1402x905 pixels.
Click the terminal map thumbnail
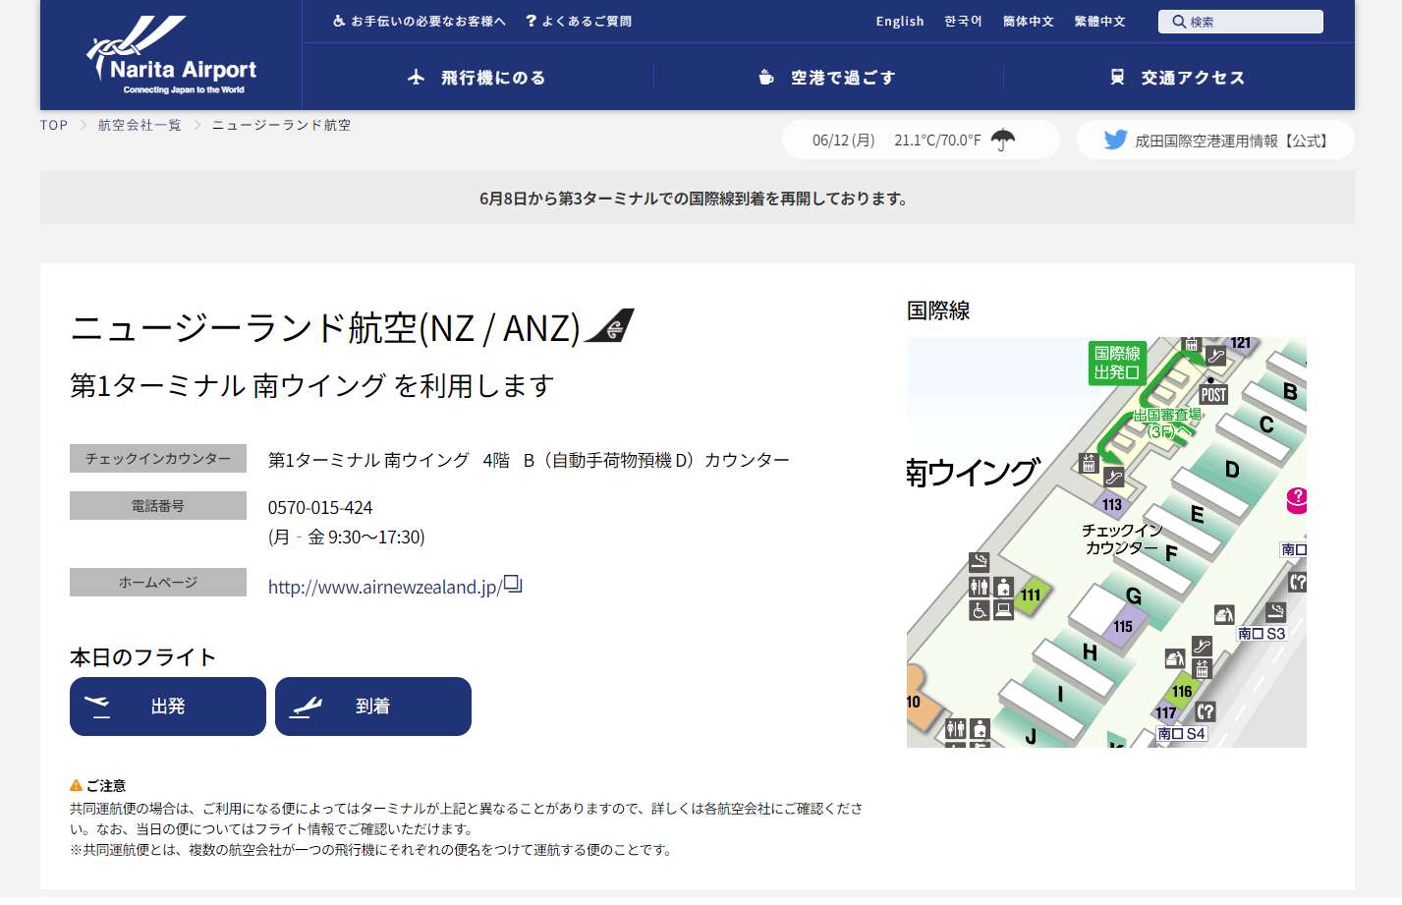(x=1106, y=542)
